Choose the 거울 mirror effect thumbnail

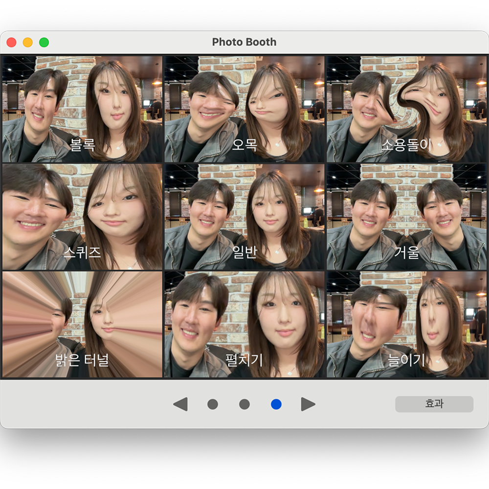407,217
